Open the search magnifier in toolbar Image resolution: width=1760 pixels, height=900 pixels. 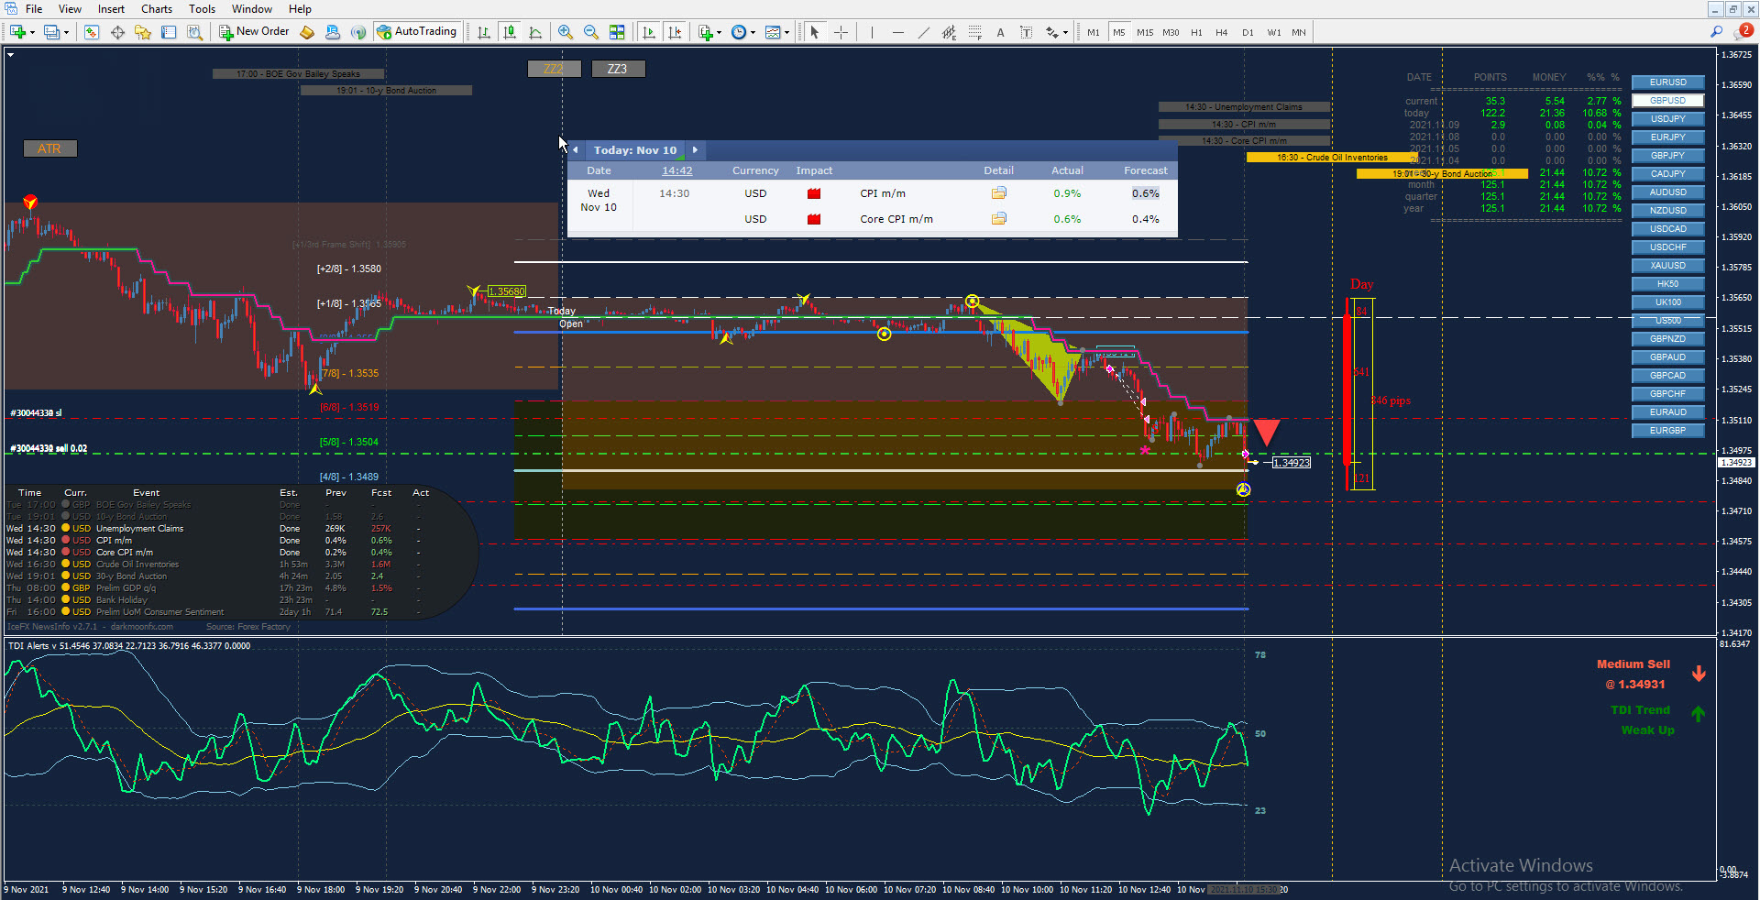[x=1716, y=32]
